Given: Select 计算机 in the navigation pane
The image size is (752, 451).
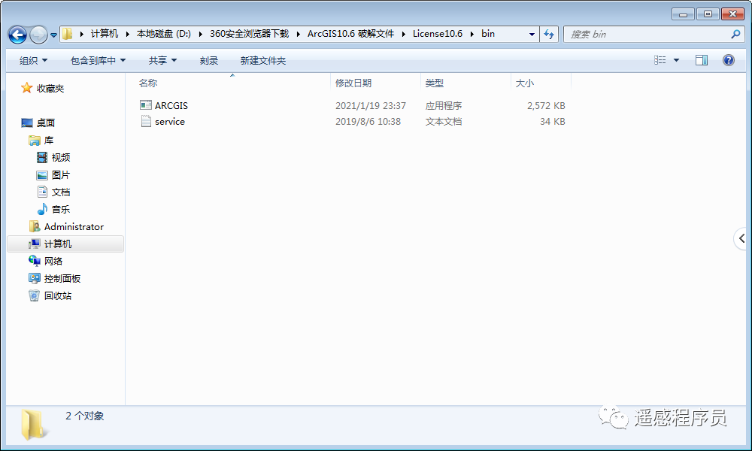Looking at the screenshot, I should pyautogui.click(x=58, y=244).
